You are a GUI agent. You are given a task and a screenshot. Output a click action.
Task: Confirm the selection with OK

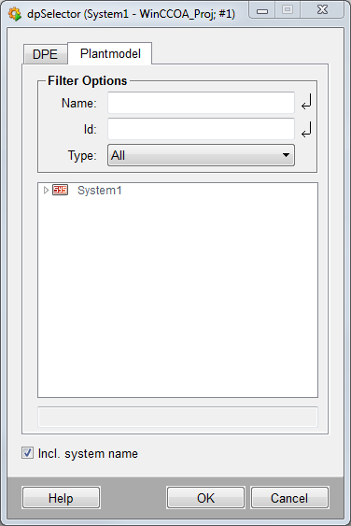point(205,498)
